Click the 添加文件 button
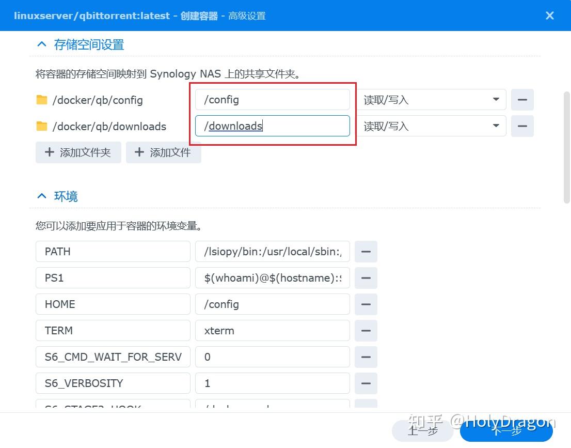This screenshot has width=571, height=448. 164,152
